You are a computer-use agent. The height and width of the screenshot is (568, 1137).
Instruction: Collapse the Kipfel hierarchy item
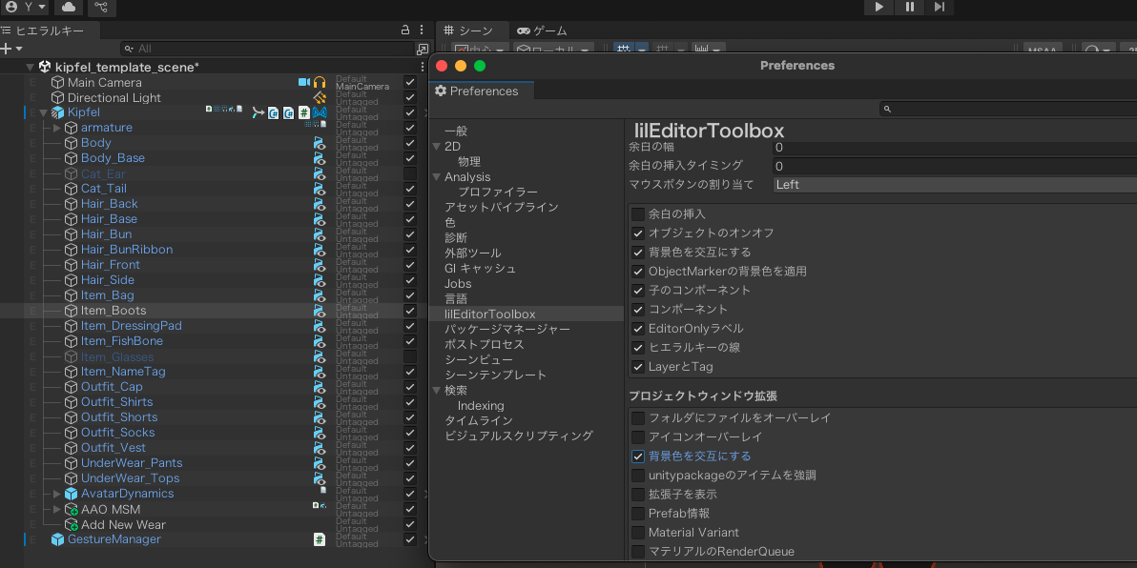tap(43, 112)
